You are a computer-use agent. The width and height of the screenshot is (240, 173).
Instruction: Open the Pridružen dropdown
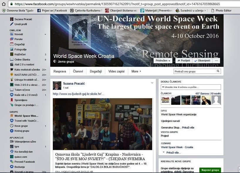[x=163, y=61]
